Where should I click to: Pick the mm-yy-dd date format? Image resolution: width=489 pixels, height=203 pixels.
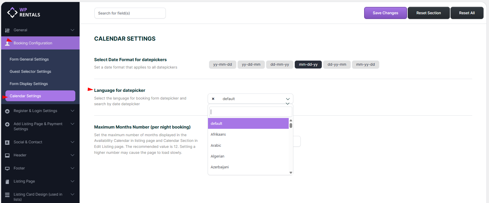pos(365,65)
